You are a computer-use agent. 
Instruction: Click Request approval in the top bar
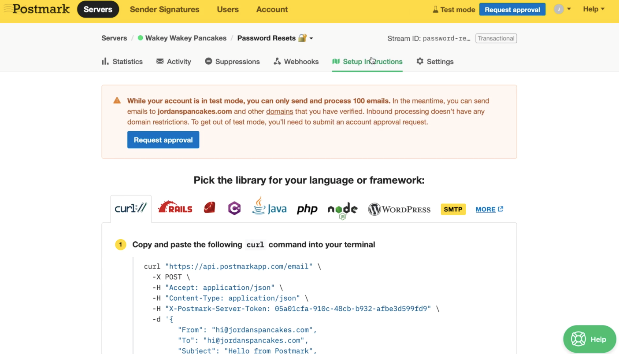(x=512, y=9)
